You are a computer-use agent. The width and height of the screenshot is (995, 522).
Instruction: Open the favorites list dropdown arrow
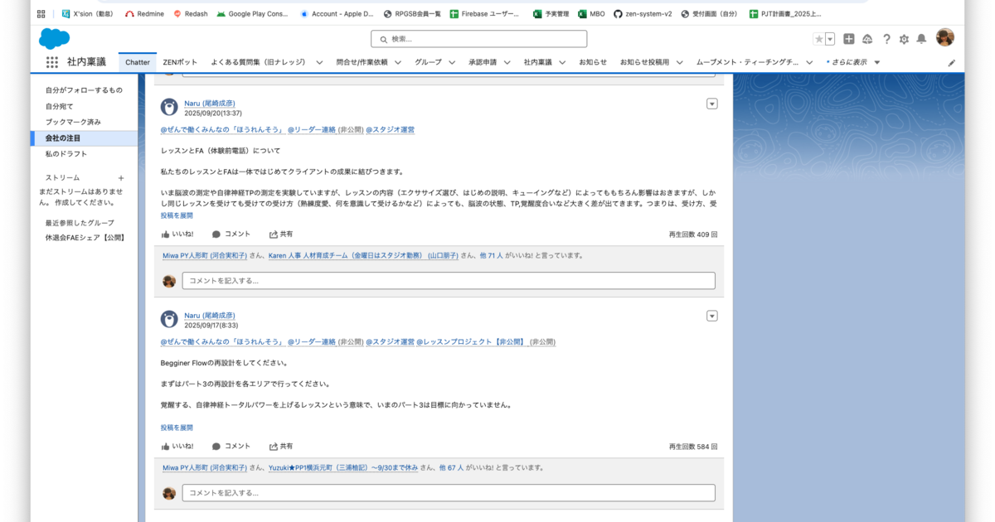830,39
